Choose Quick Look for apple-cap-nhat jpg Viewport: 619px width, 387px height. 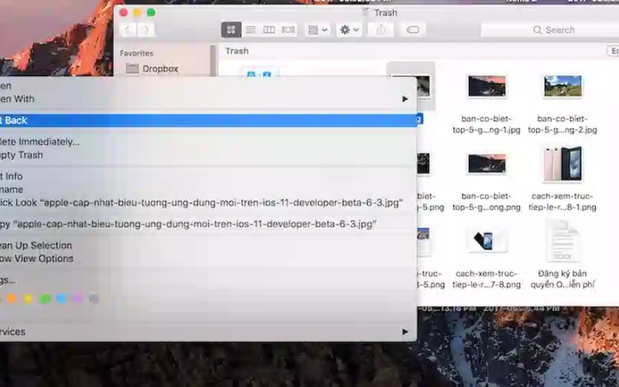click(x=208, y=203)
